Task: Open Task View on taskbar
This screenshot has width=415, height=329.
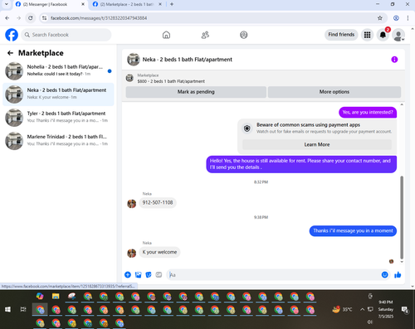Action: coord(23,309)
